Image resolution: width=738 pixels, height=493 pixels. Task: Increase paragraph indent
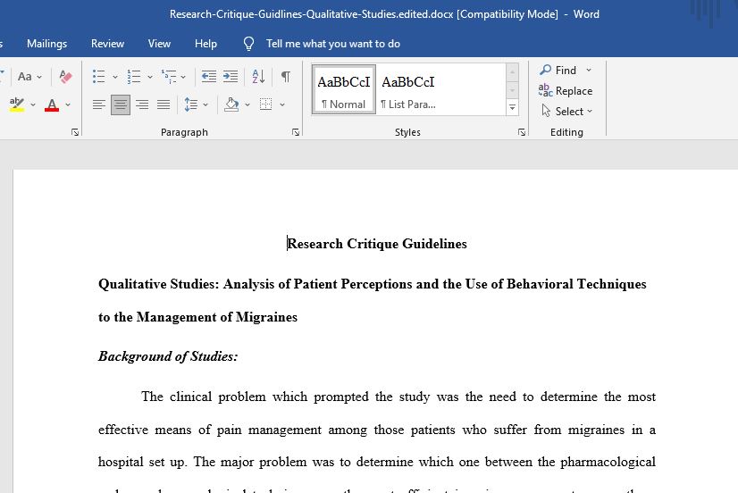231,76
